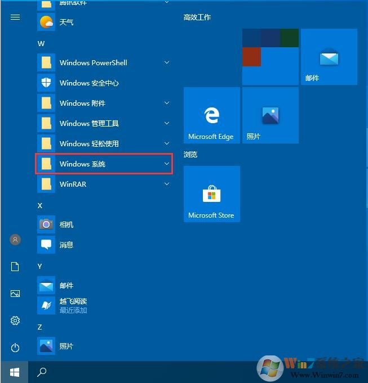Open the Microsoft Store tile

click(212, 194)
